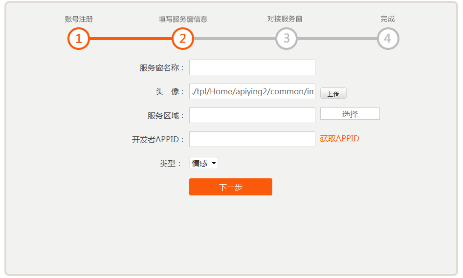This screenshot has height=278, width=463.
Task: Focus the 服务区域 text box
Action: click(x=252, y=115)
